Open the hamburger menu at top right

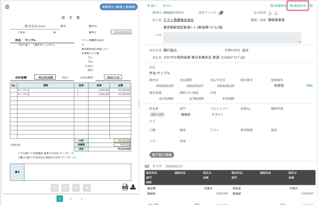click(x=311, y=6)
